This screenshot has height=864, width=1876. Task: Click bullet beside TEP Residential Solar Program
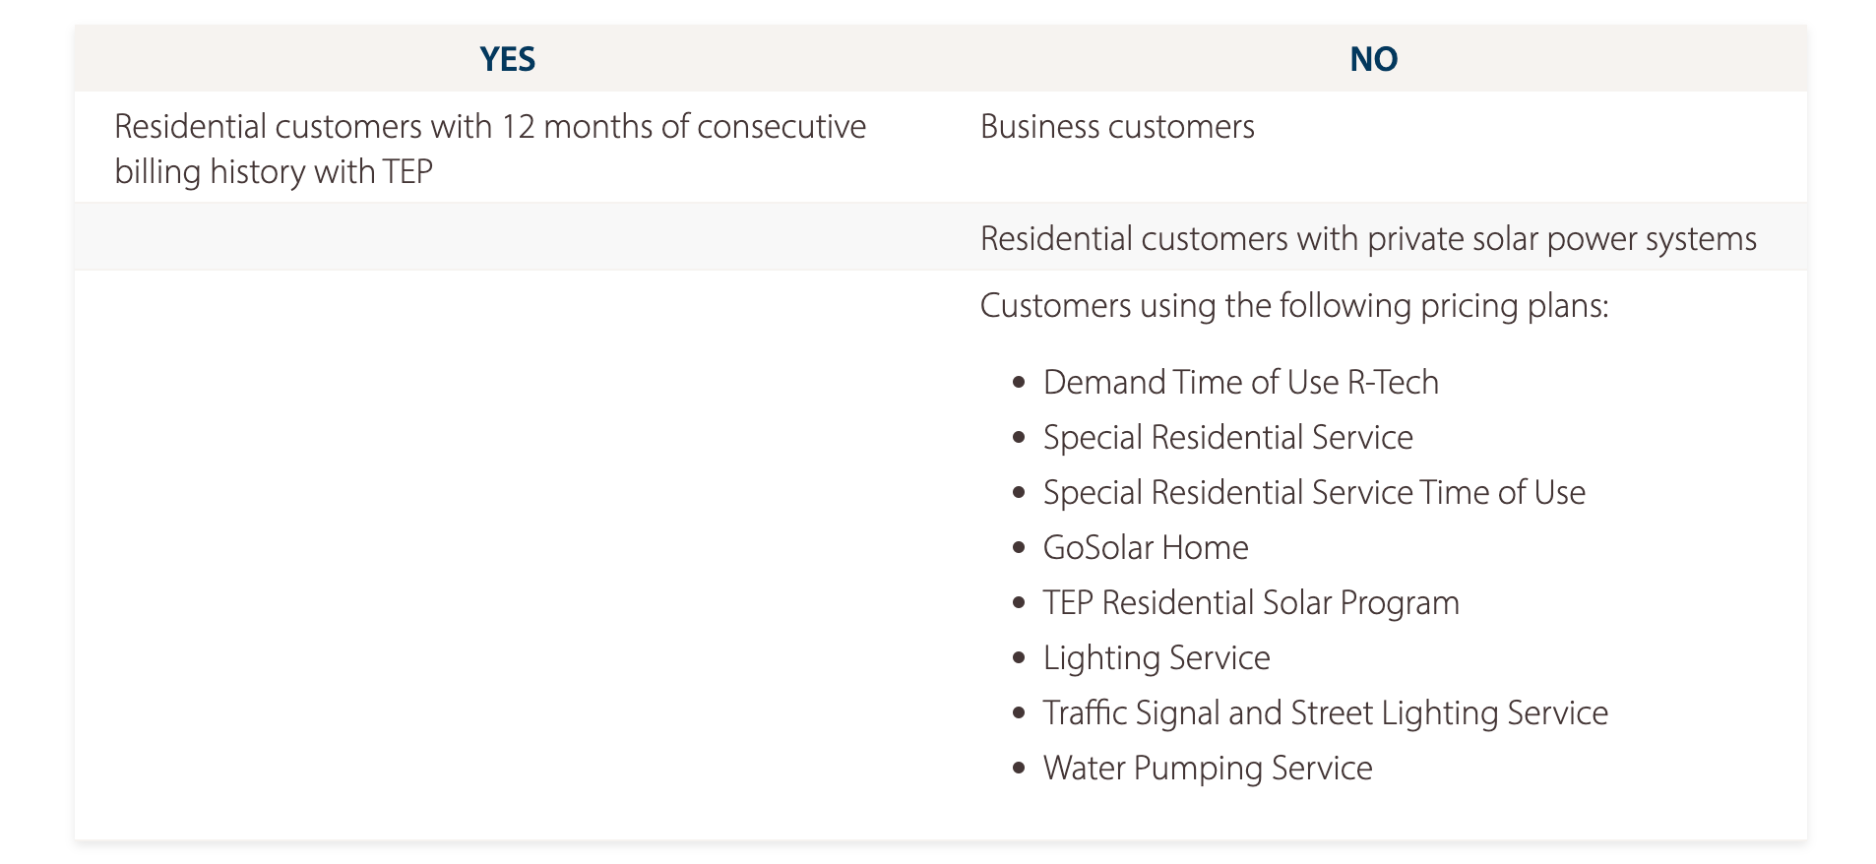[x=1019, y=602]
